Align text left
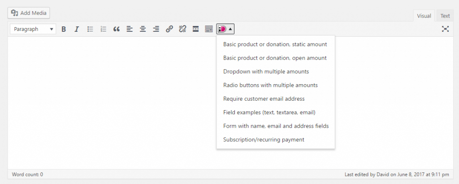The width and height of the screenshot is (459, 184). coord(130,29)
